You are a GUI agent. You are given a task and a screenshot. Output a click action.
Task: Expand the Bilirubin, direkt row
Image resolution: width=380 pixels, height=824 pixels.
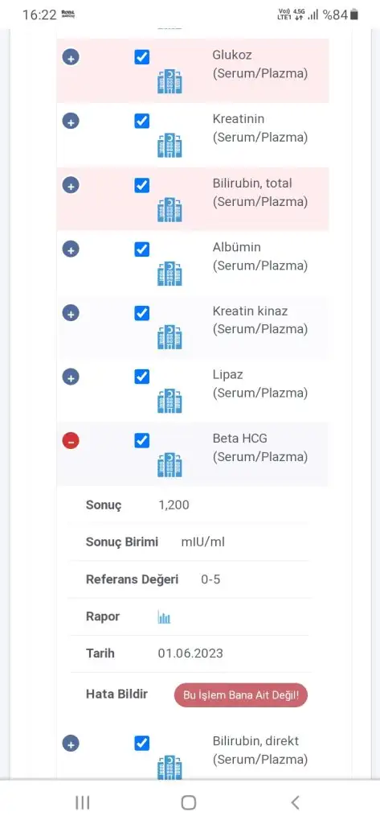[71, 743]
